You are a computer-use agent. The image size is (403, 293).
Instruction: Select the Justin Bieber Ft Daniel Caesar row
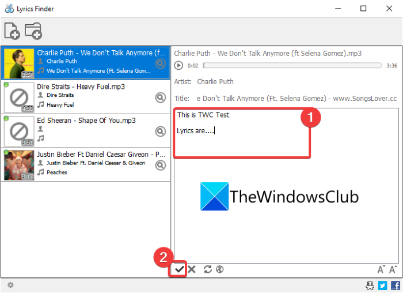[x=86, y=165]
